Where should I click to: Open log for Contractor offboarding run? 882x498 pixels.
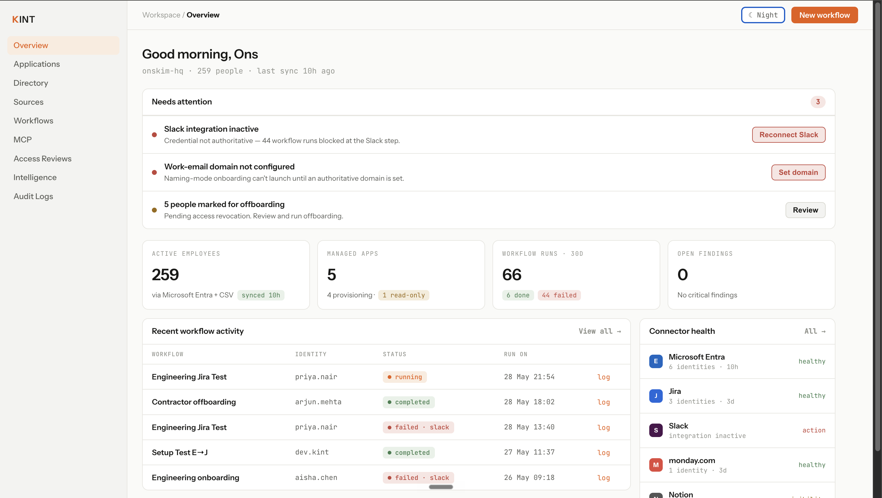603,402
